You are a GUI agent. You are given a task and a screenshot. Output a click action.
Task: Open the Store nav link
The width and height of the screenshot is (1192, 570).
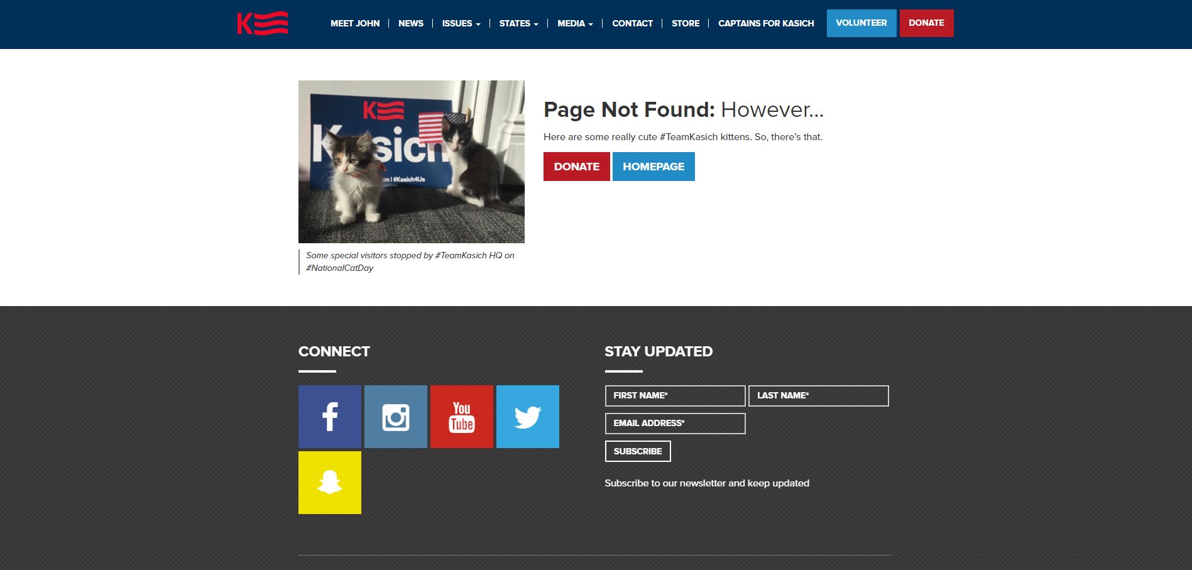[x=686, y=23]
